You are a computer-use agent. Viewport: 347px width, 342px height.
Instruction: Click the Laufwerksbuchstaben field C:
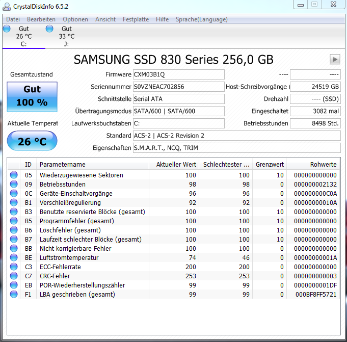click(178, 123)
